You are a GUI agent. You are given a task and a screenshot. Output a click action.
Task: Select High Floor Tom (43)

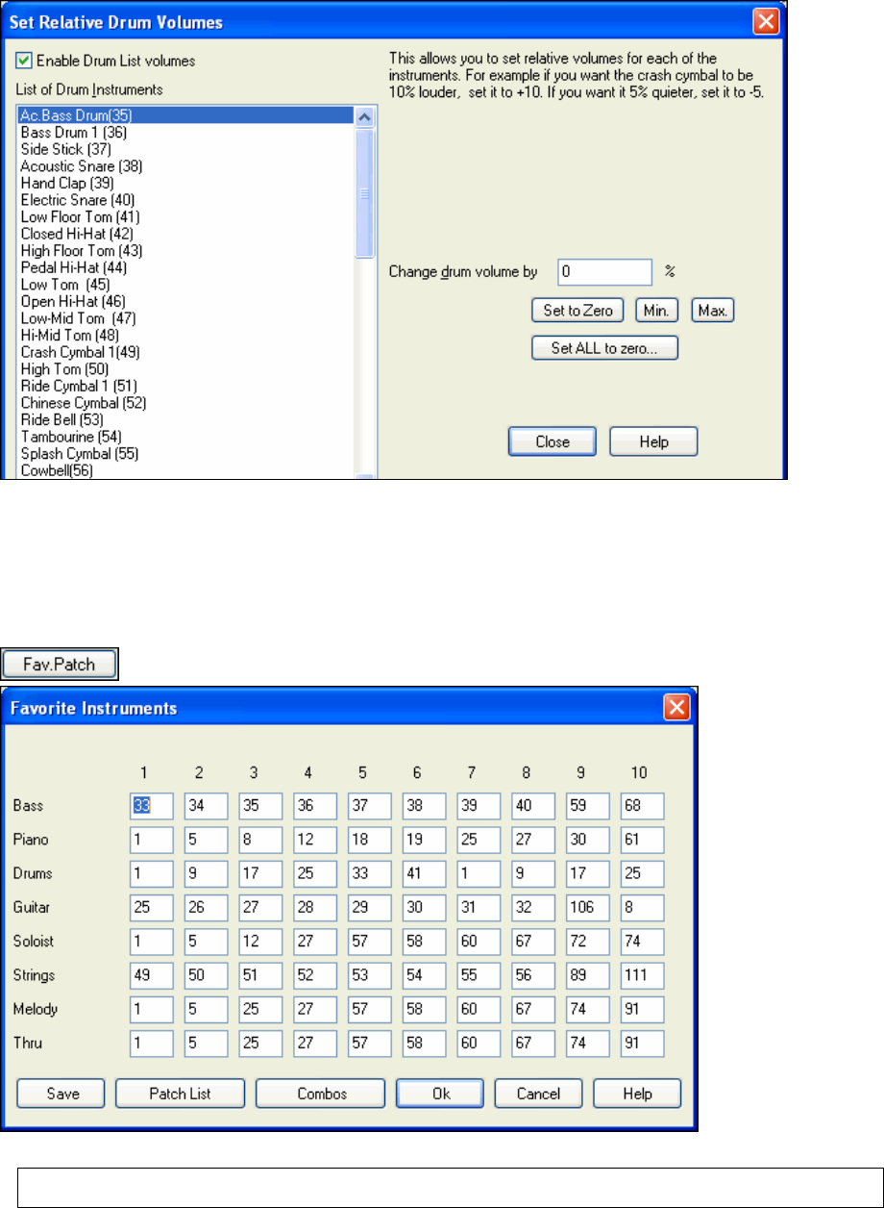point(185,250)
